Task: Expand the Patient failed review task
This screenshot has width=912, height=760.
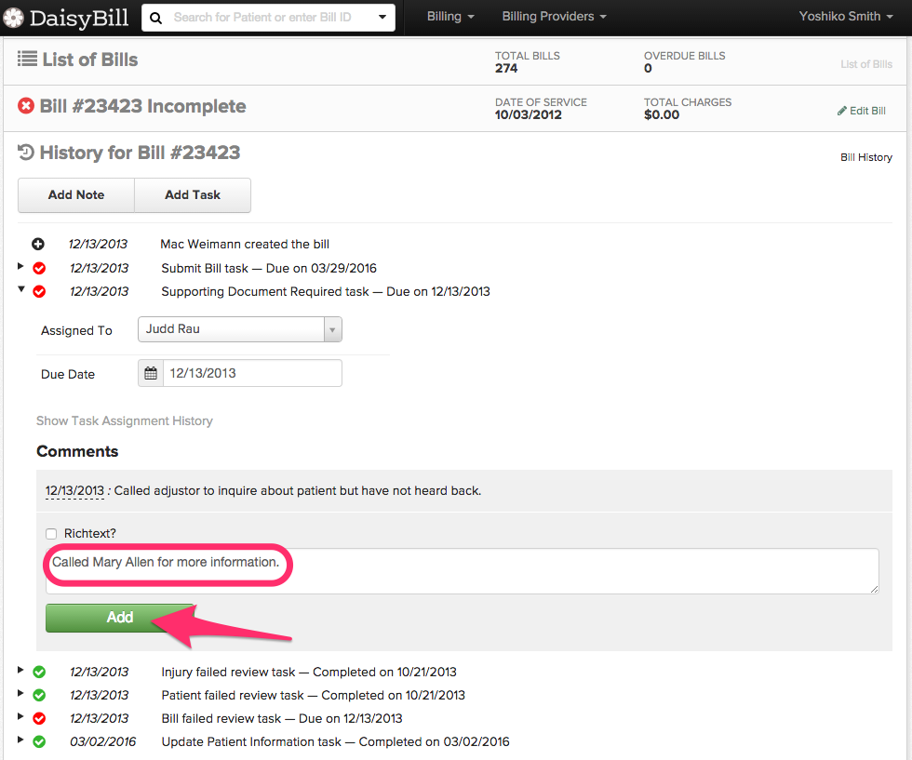Action: tap(20, 693)
